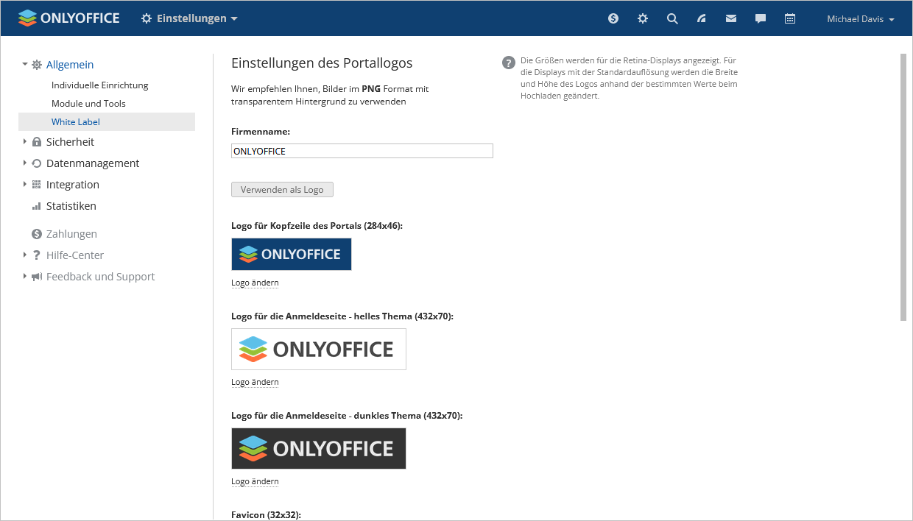Click the dark theme login logo preview

pos(319,448)
